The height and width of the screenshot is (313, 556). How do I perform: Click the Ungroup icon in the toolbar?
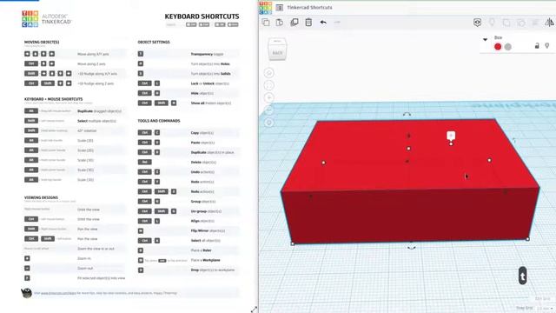tap(521, 23)
